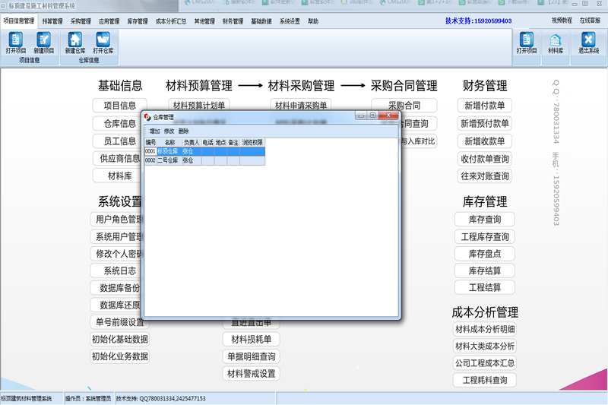The image size is (608, 405).
Task: Click the 材料损耗单 button
Action: [251, 340]
